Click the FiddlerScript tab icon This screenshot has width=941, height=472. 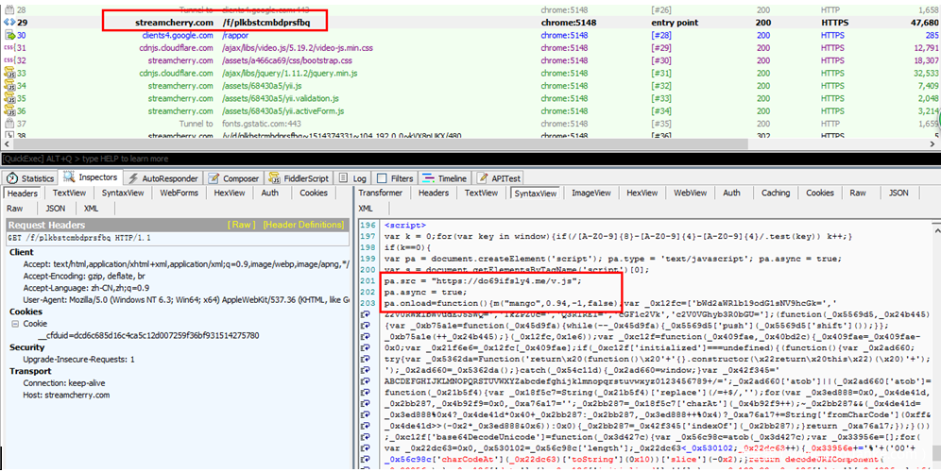pyautogui.click(x=275, y=177)
